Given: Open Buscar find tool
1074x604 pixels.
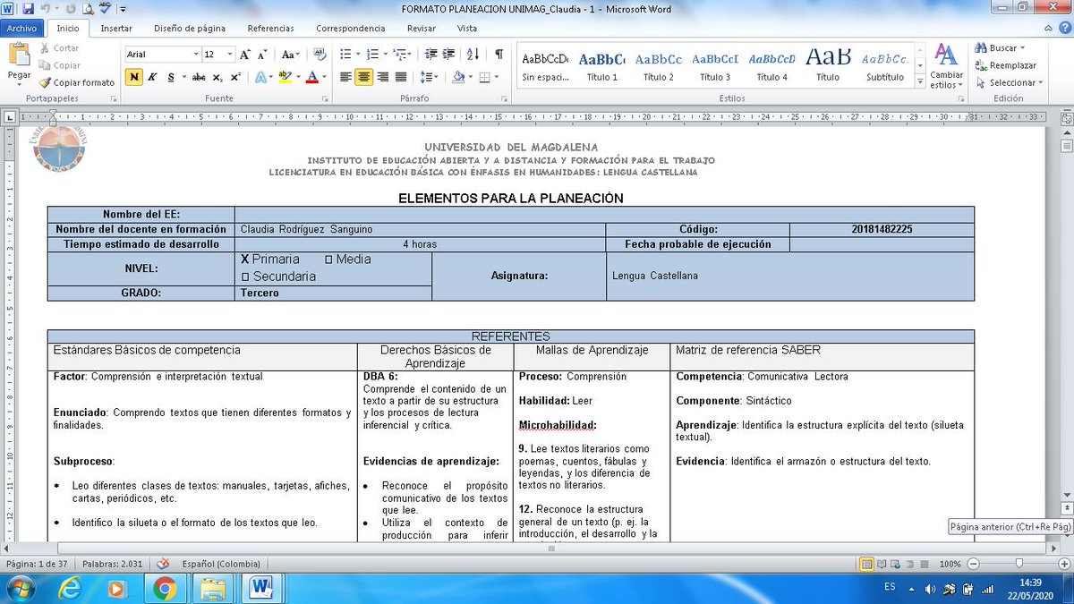Looking at the screenshot, I should click(x=1001, y=48).
